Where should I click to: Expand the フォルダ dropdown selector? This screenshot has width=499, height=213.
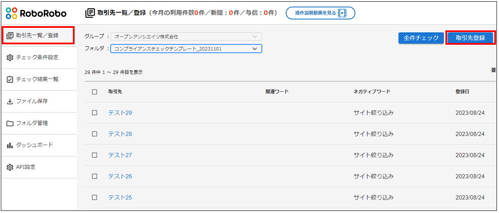(185, 49)
